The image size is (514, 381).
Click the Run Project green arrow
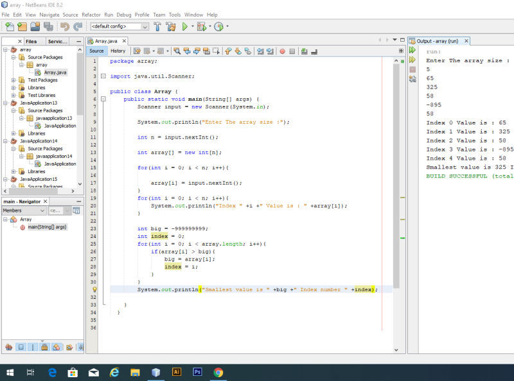pos(184,26)
